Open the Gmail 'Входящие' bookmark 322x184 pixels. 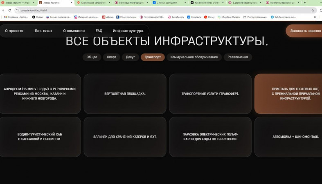pos(16,17)
